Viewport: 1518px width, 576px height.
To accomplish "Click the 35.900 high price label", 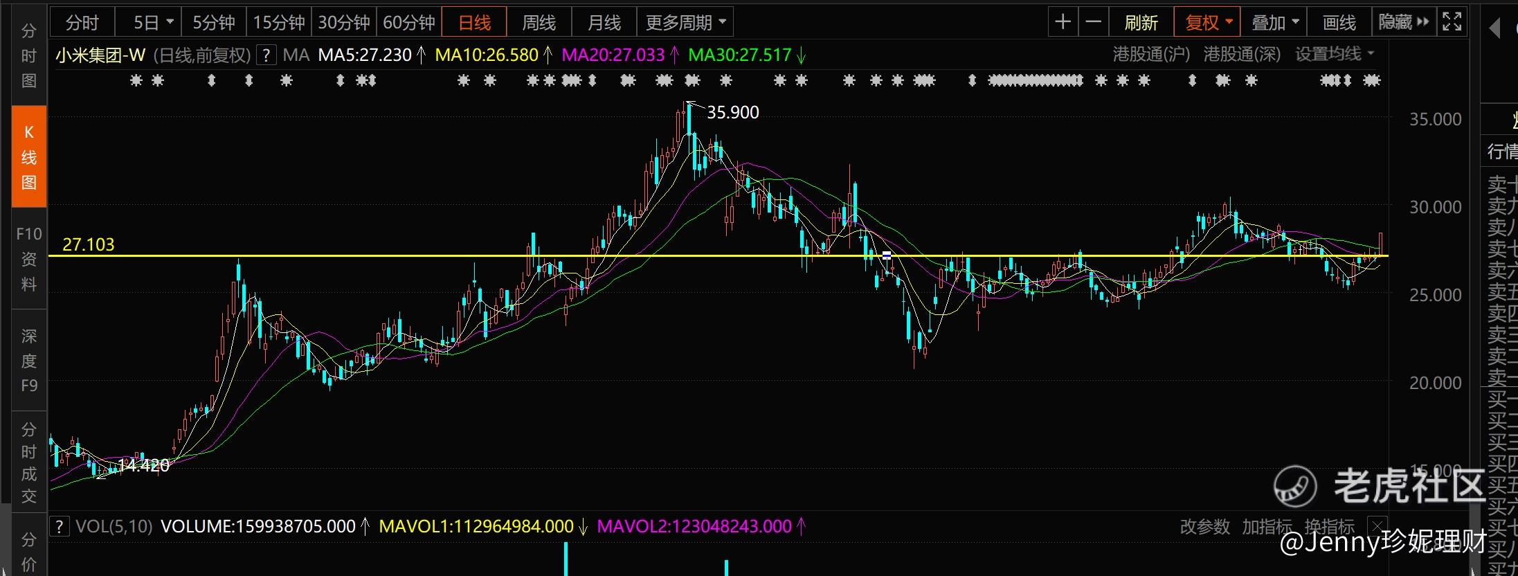I will click(733, 112).
